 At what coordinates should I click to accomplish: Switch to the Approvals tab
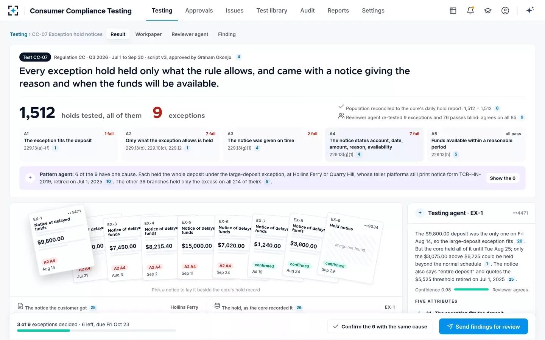pyautogui.click(x=199, y=11)
